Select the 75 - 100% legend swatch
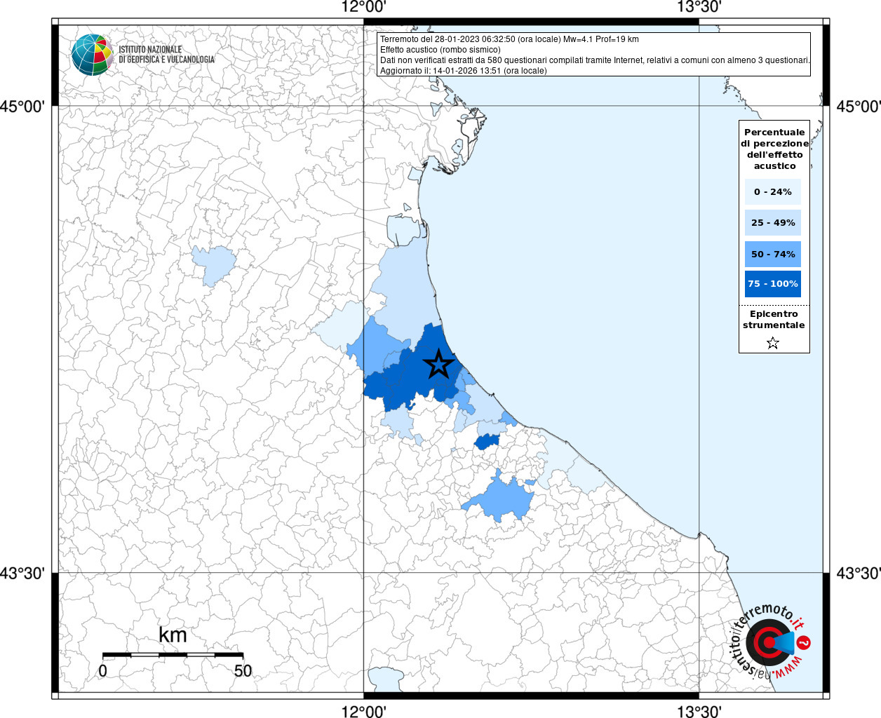Viewport: 881px width, 718px height. click(x=773, y=284)
